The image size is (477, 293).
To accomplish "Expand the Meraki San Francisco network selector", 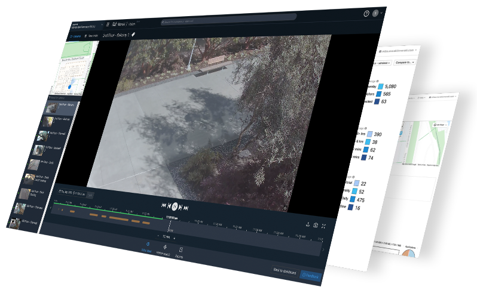I will pyautogui.click(x=87, y=26).
